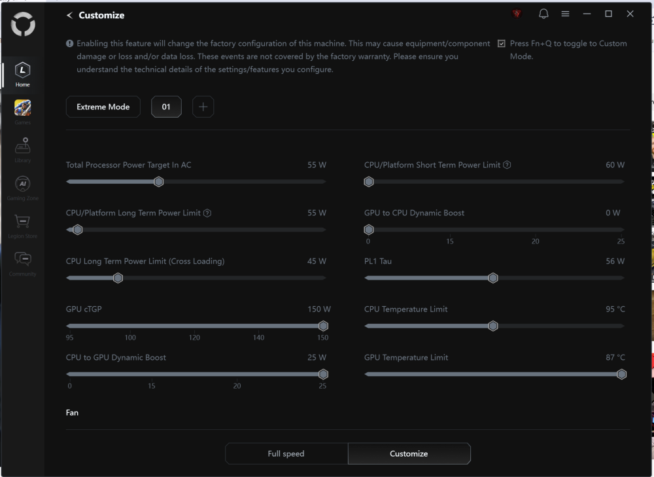Select the Extreme Mode button

click(x=103, y=107)
